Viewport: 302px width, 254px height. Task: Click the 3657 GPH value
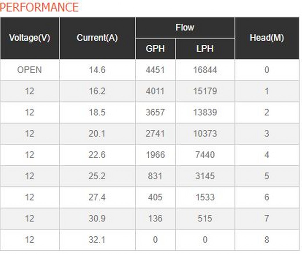(155, 112)
